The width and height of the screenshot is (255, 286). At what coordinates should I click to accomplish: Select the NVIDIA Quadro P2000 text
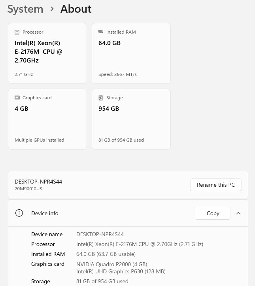coord(104,264)
